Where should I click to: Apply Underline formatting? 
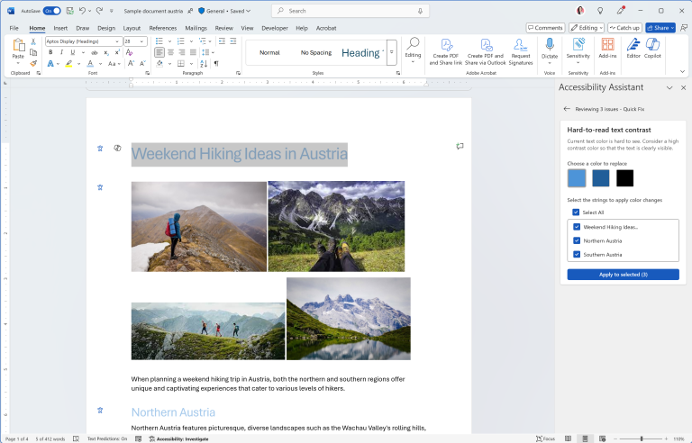73,52
